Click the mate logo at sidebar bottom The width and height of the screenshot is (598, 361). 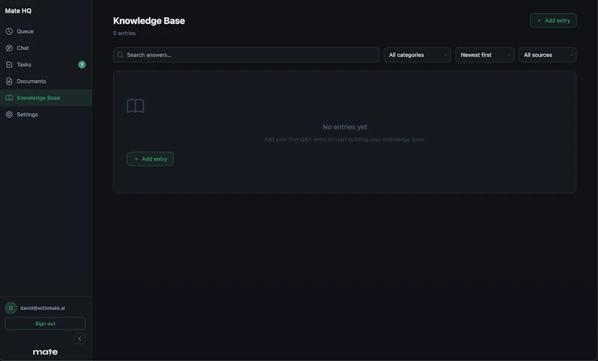coord(45,352)
